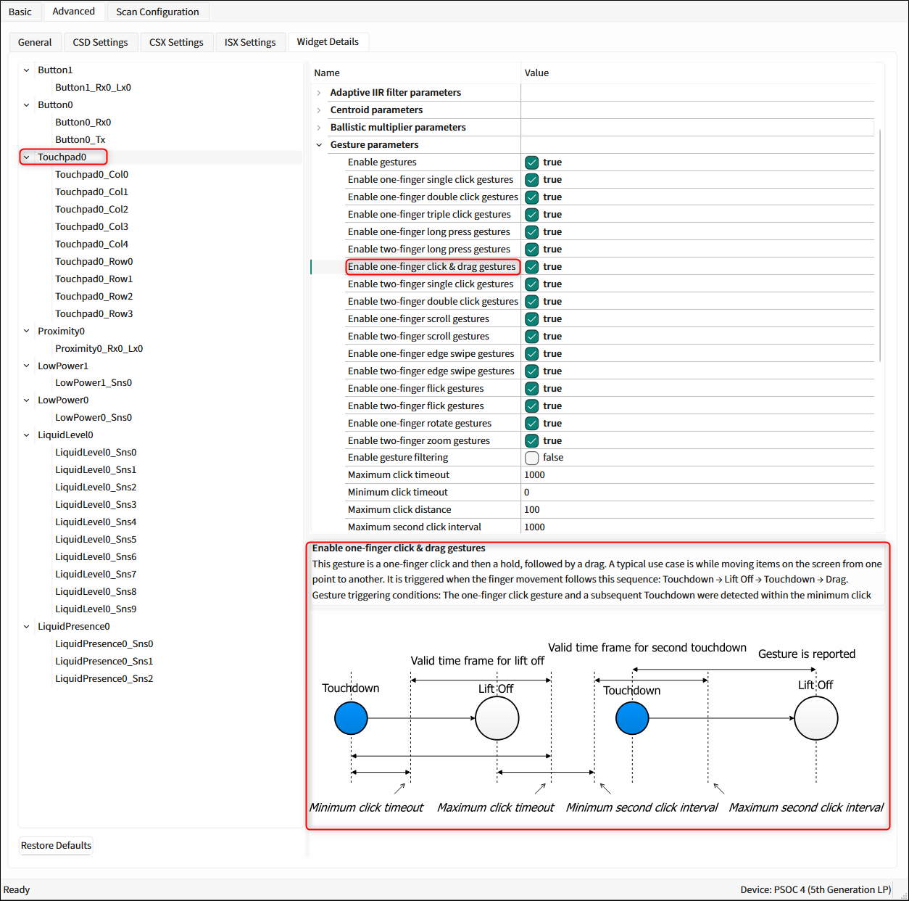This screenshot has height=901, width=909.
Task: Click the Restore Defaults button
Action: (56, 845)
